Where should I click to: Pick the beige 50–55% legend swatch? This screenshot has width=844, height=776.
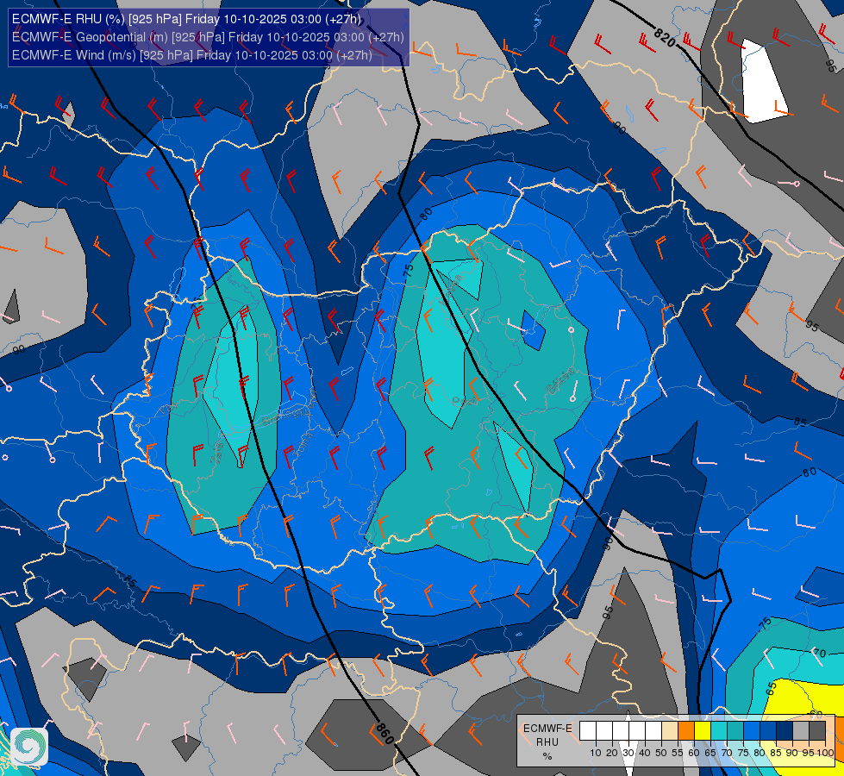pos(670,730)
